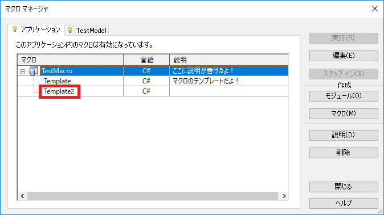Select the アプリケーション tab
This screenshot has width=384, height=215.
tap(36, 29)
